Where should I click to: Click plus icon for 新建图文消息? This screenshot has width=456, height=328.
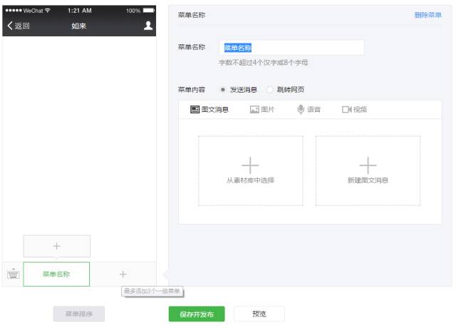tap(368, 165)
